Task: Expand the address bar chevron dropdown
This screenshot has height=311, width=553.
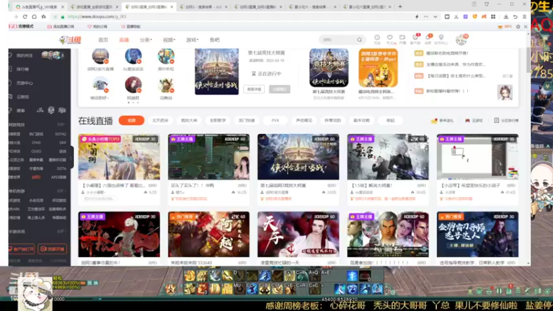Action: click(435, 17)
